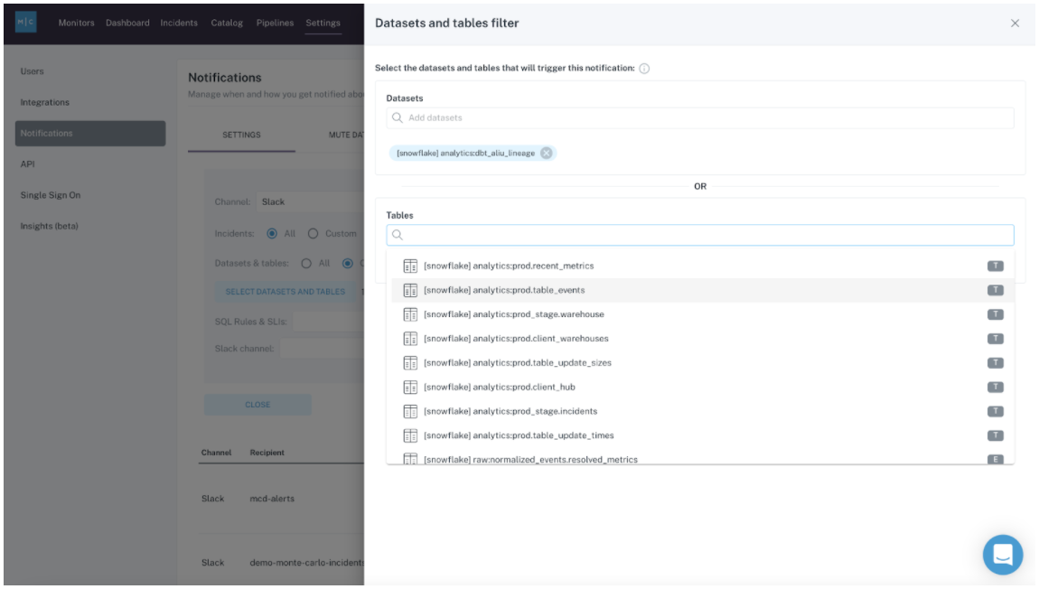Viewport: 1039px width, 589px height.
Task: Select the All radio for Datasets & tables
Action: (x=306, y=264)
